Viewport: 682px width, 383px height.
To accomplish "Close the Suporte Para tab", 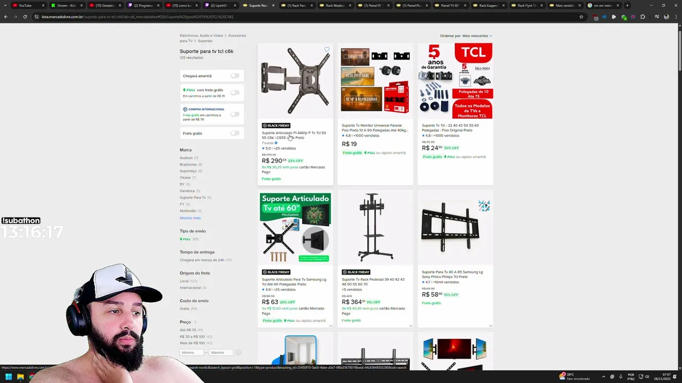I will pos(273,5).
